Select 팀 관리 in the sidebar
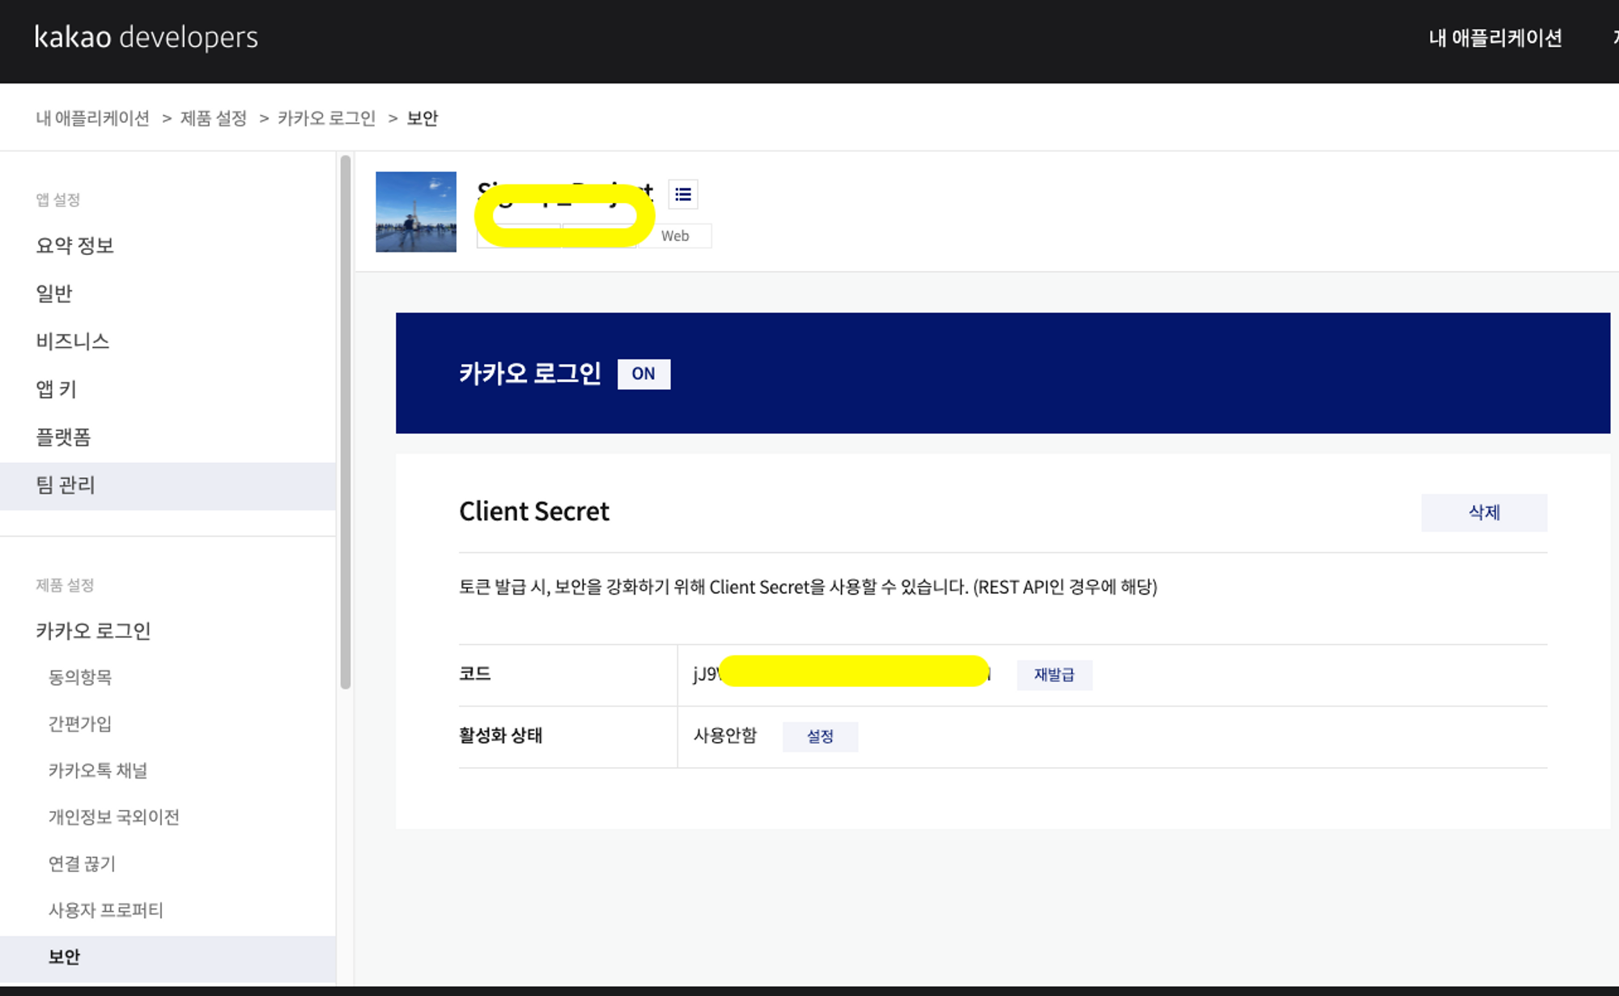This screenshot has height=996, width=1619. click(x=66, y=485)
